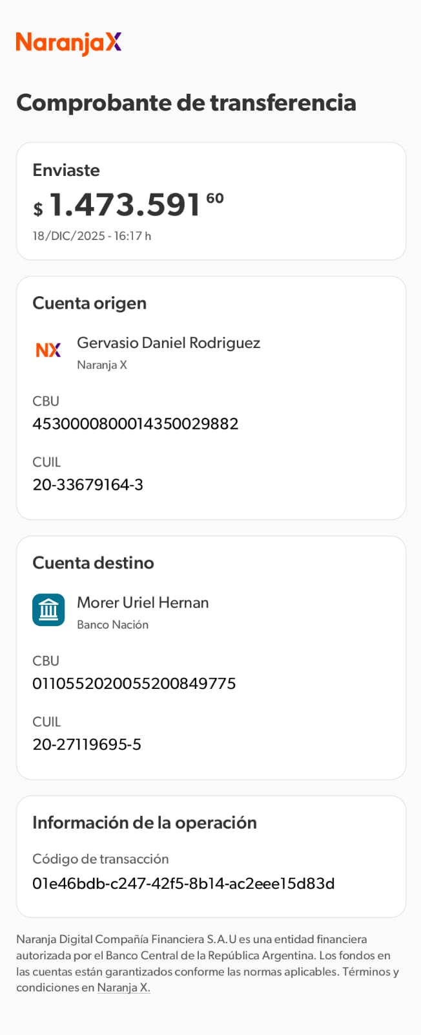421x1035 pixels.
Task: Click the destination CBU number starting with 0110
Action: [134, 684]
